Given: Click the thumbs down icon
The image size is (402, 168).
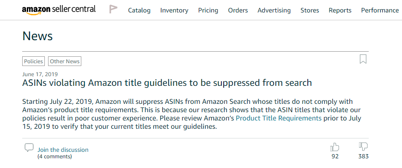Looking at the screenshot, I should pos(363,147).
